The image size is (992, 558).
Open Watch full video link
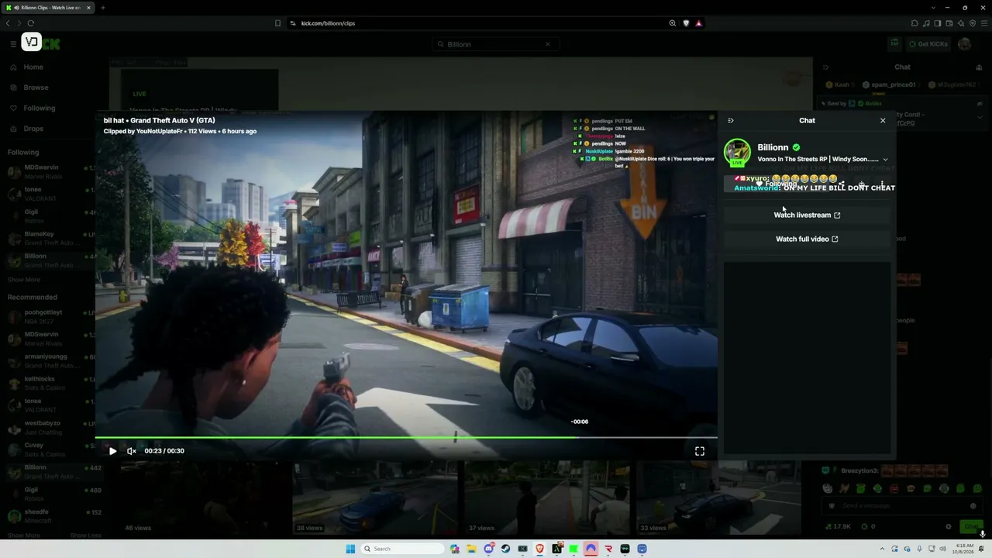[x=807, y=239]
